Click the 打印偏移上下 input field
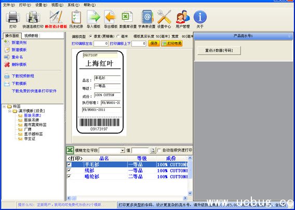Viewport: 295px width, 210px height. (139, 44)
